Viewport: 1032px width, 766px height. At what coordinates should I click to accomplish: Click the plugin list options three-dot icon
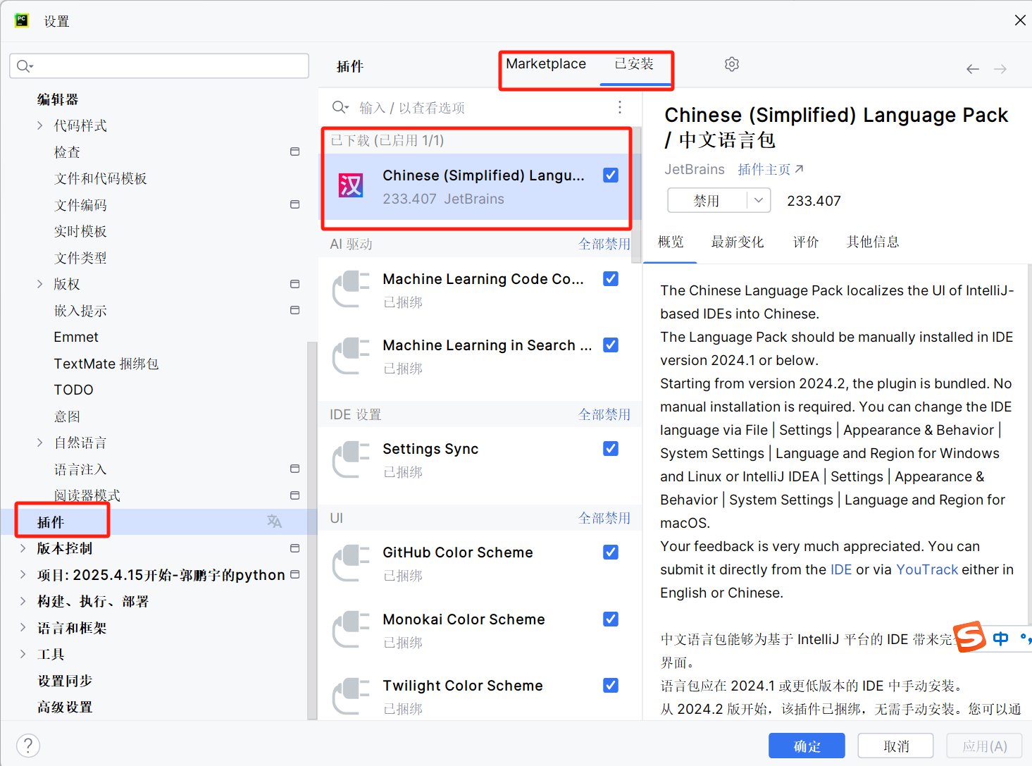click(x=620, y=107)
